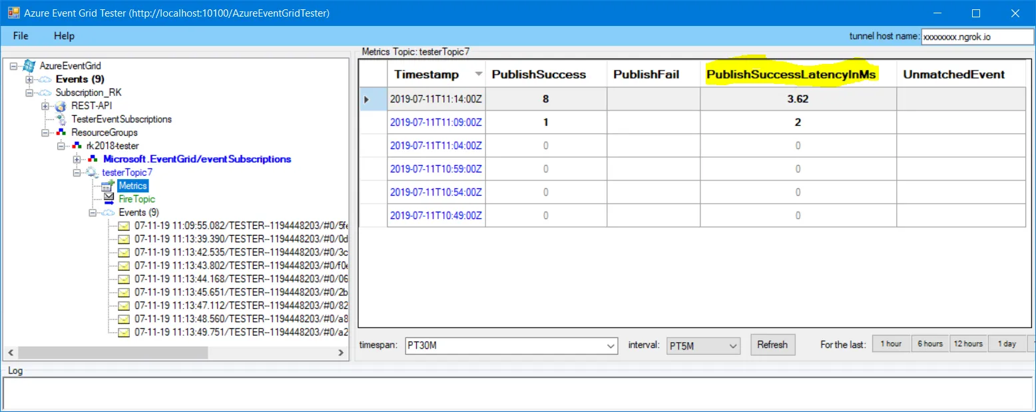Viewport: 1036px width, 412px height.
Task: Click the globe icon next to REST-API
Action: pyautogui.click(x=61, y=106)
